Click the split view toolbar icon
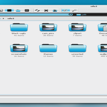The image size is (107, 107). click(x=27, y=10)
